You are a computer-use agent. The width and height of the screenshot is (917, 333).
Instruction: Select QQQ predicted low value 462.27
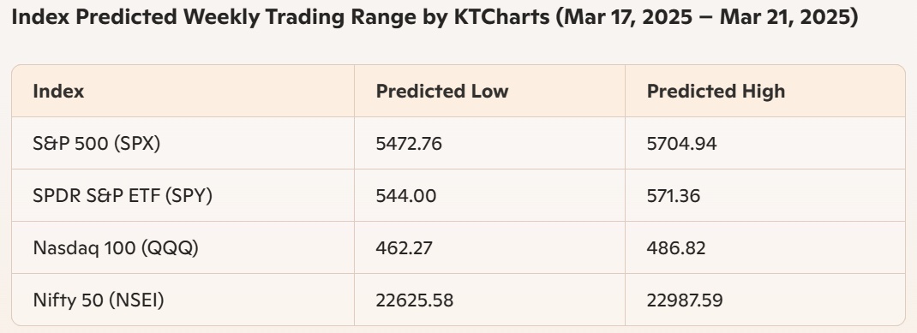coord(405,247)
